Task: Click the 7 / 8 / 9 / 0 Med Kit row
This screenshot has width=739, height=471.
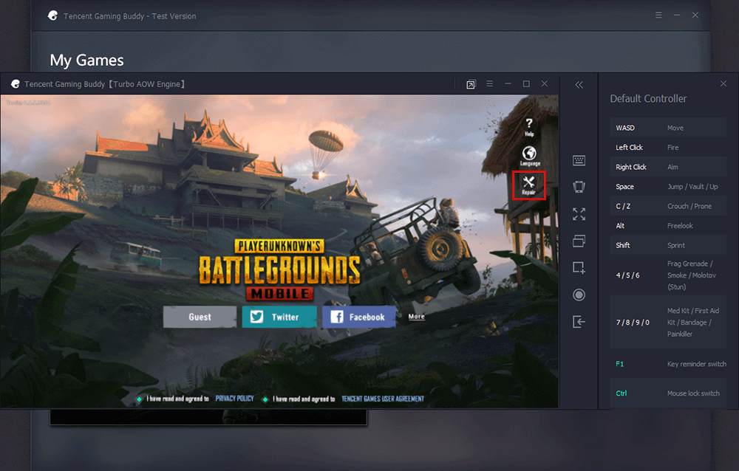Action: pyautogui.click(x=668, y=322)
